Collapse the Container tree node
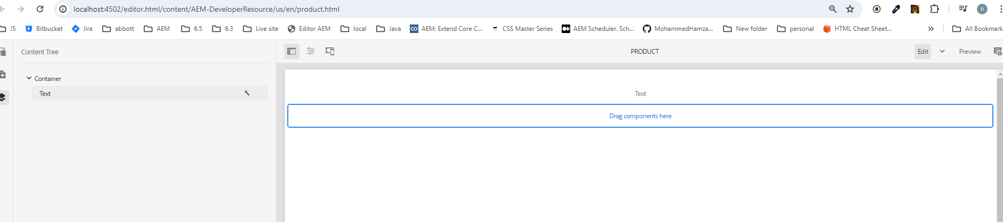The height and width of the screenshot is (222, 1003). (29, 78)
